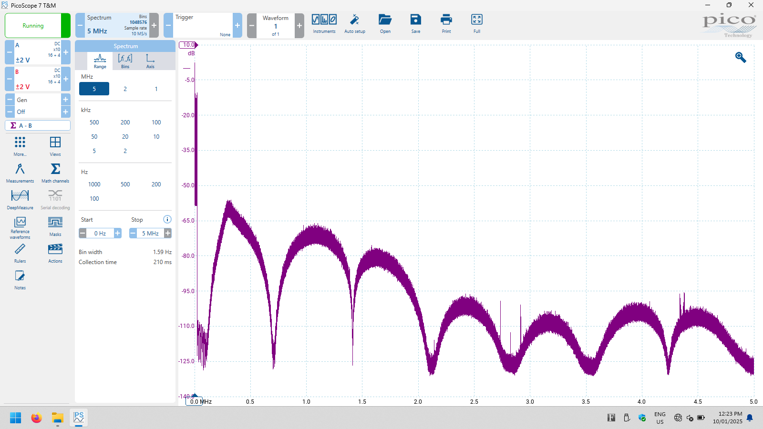This screenshot has width=763, height=429.
Task: Open signal generator Gen settings
Action: pyautogui.click(x=38, y=100)
